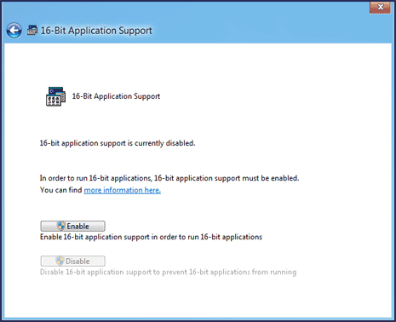Click the large 16-Bit Application Support icon
396x322 pixels.
[55, 96]
